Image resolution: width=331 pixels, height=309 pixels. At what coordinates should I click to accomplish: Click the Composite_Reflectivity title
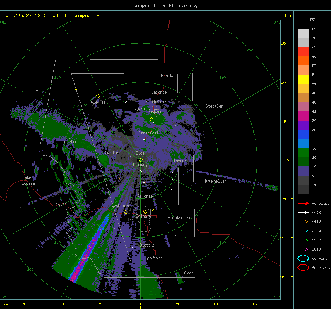point(165,6)
